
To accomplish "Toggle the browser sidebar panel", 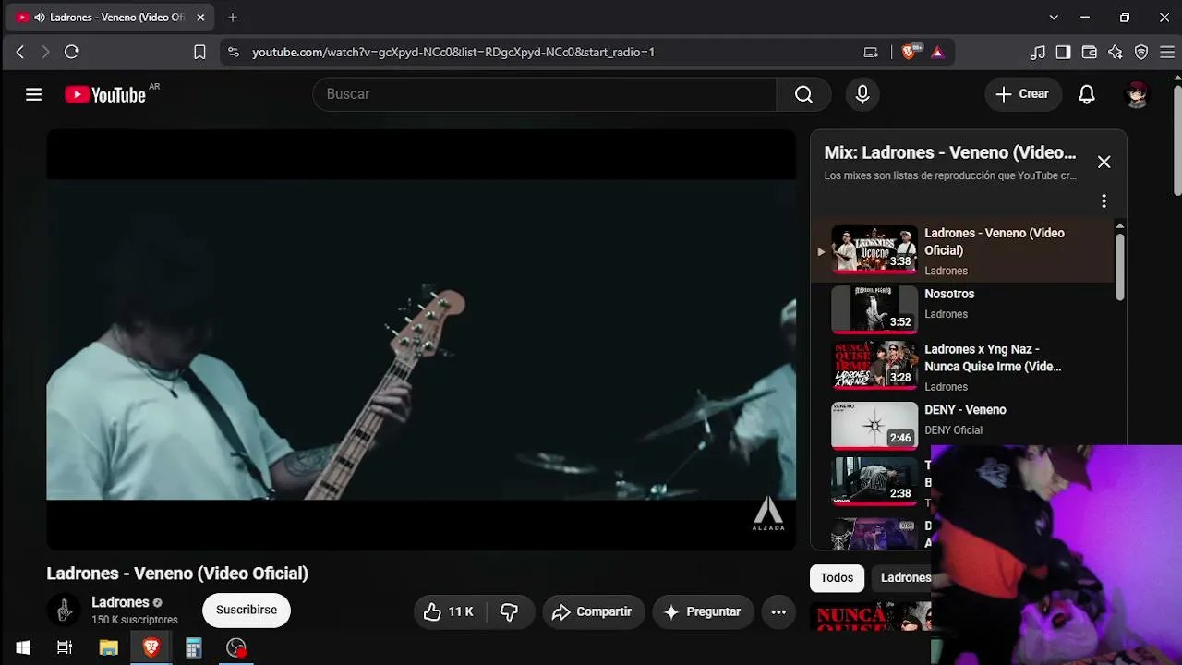I will pos(1064,52).
